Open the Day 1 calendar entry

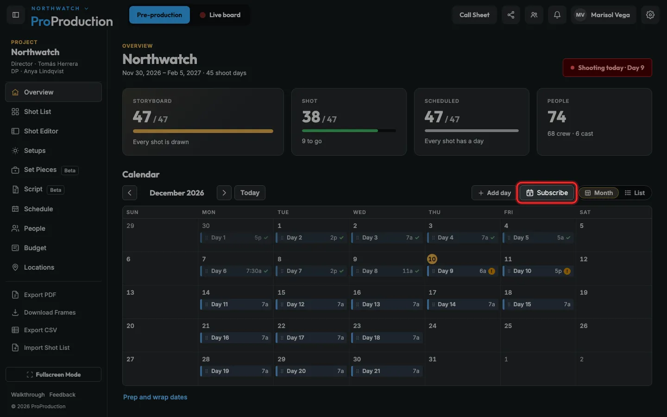(x=236, y=238)
